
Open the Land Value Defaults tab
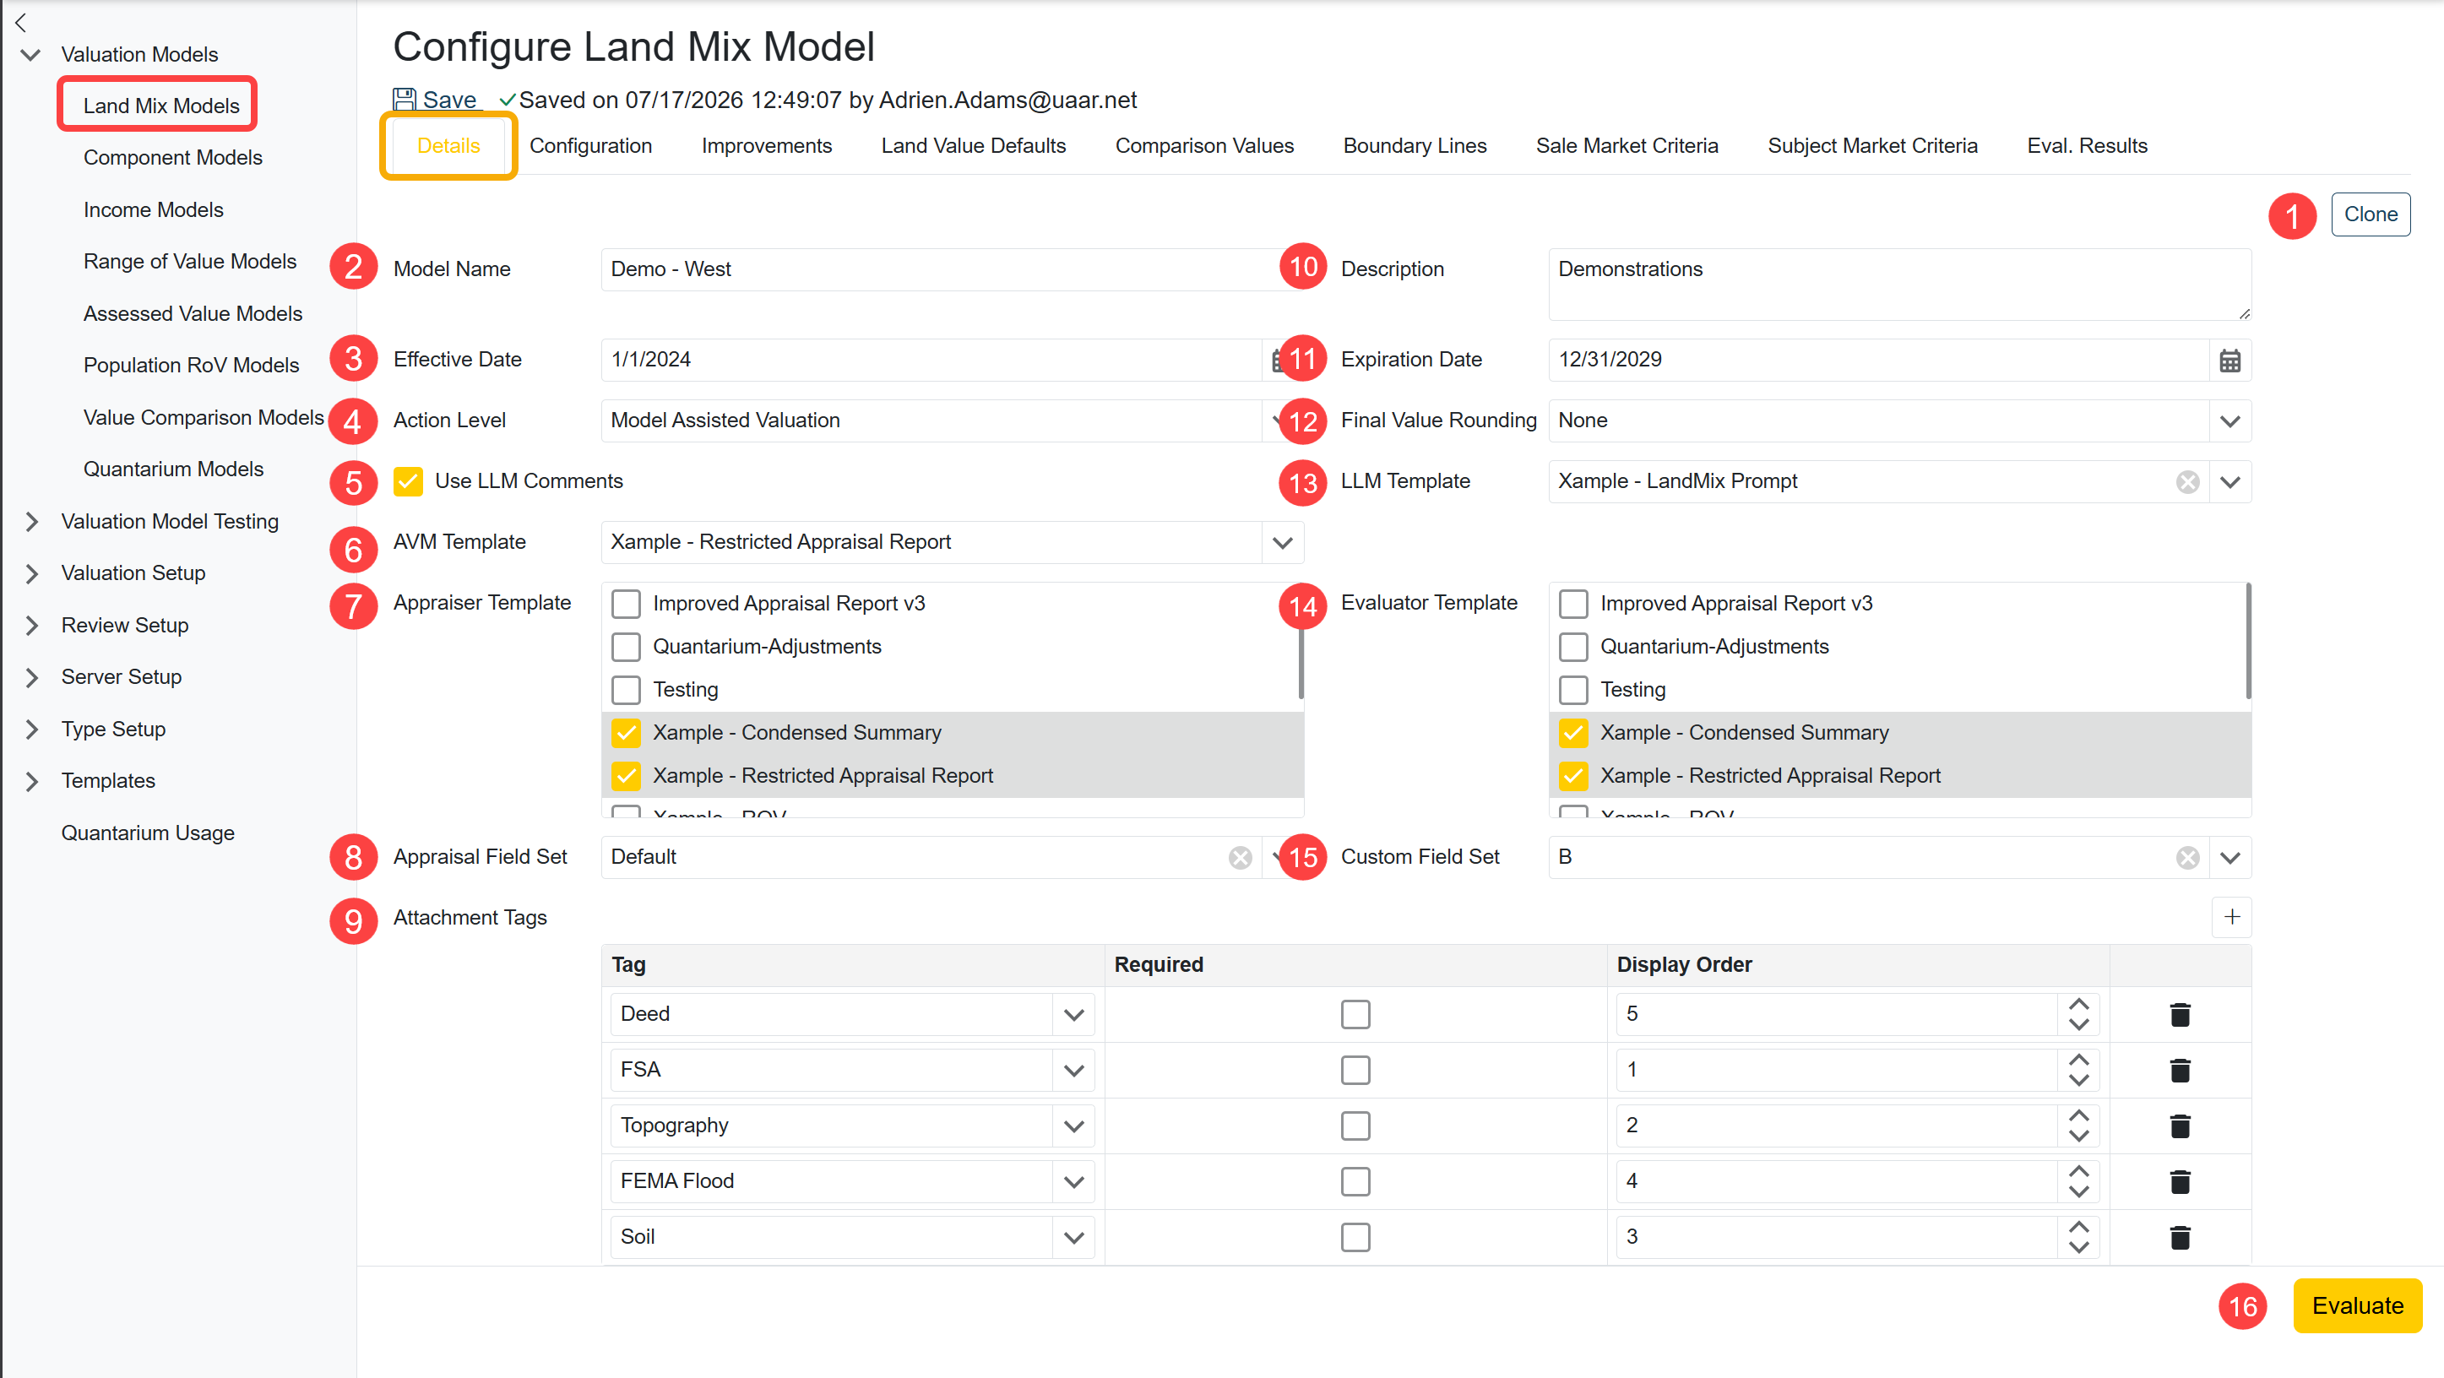click(974, 146)
